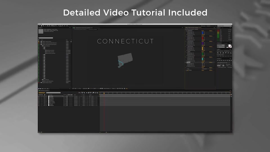Click the last frame button in Preview
This screenshot has width=270, height=152.
click(225, 61)
